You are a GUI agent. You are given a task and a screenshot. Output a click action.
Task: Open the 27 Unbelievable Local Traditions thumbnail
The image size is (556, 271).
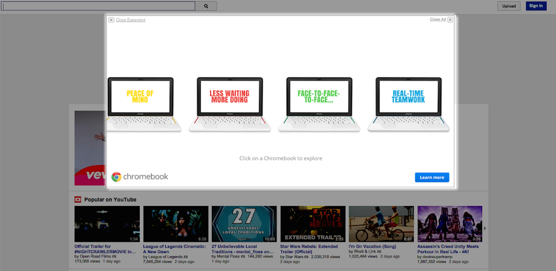[244, 224]
